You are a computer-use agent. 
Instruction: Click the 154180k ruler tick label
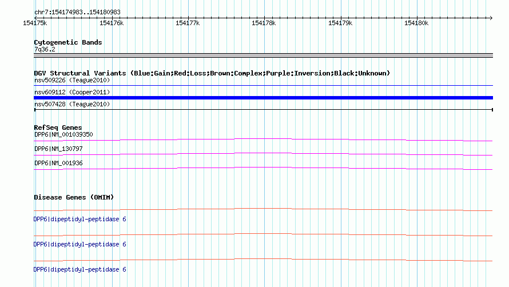click(x=416, y=23)
